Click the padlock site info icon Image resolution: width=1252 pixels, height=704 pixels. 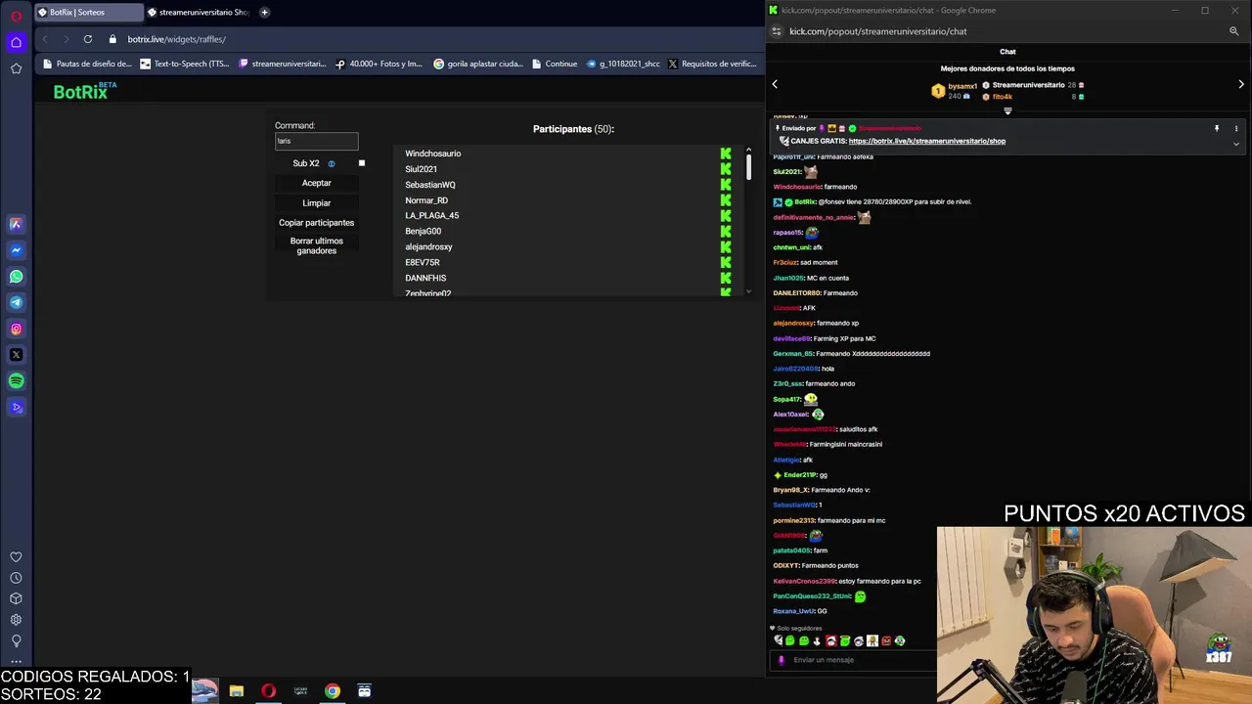click(112, 39)
